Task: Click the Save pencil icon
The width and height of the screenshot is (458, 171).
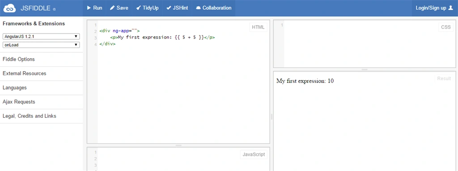Action: click(x=112, y=8)
